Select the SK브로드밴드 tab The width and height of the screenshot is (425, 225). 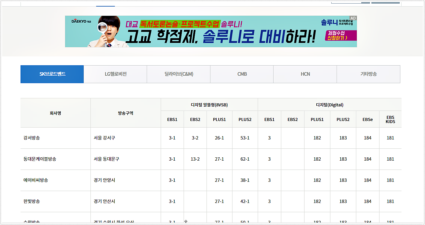click(52, 74)
